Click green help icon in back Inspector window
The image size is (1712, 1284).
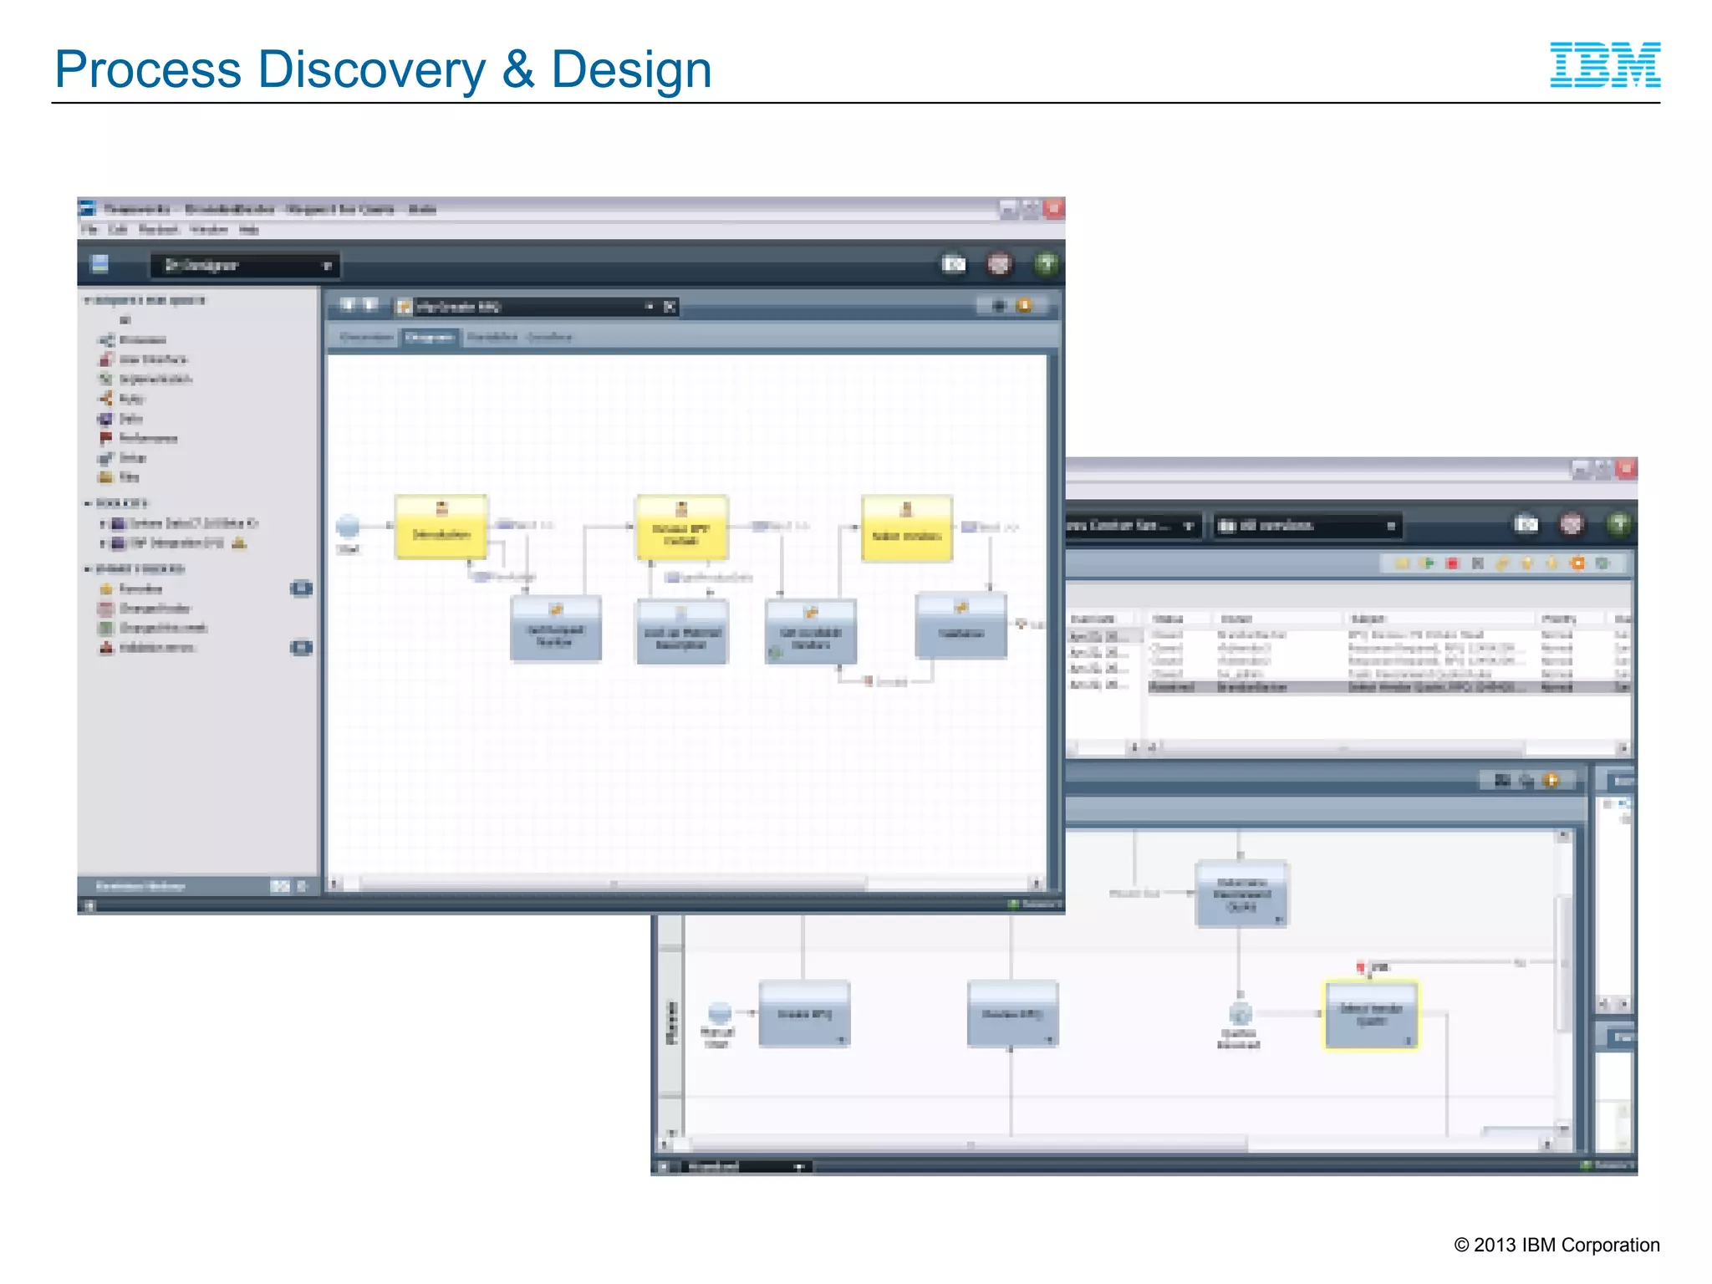point(1618,524)
